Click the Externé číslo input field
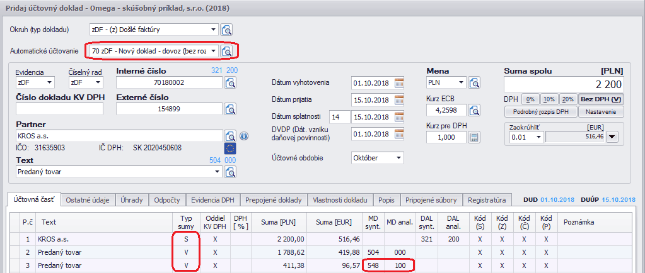This screenshot has width=645, height=273. point(169,109)
